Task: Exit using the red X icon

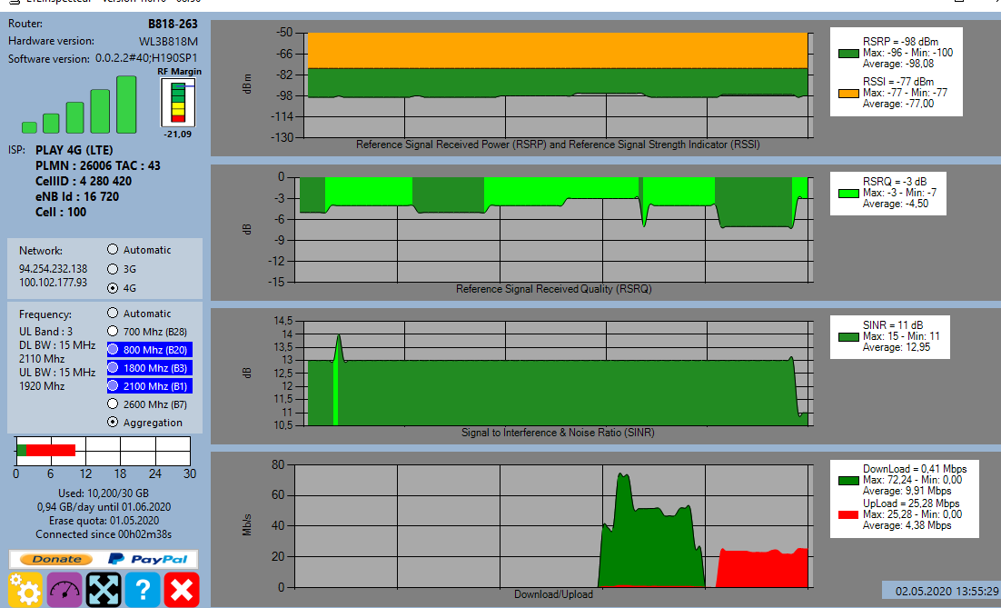Action: (182, 589)
